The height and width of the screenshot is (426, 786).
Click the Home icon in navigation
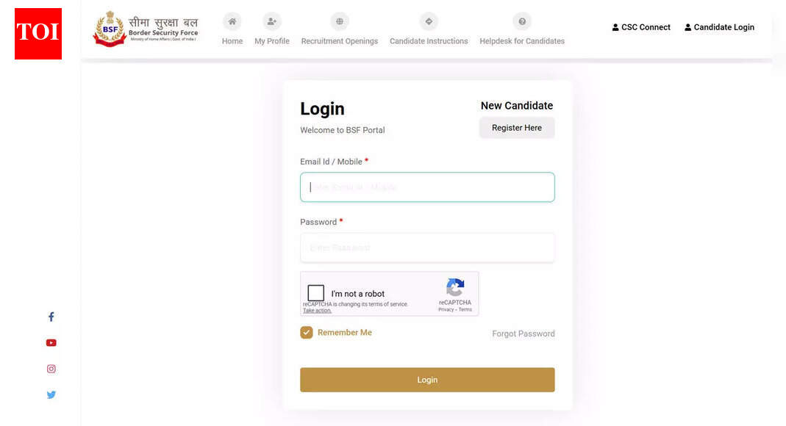point(232,22)
